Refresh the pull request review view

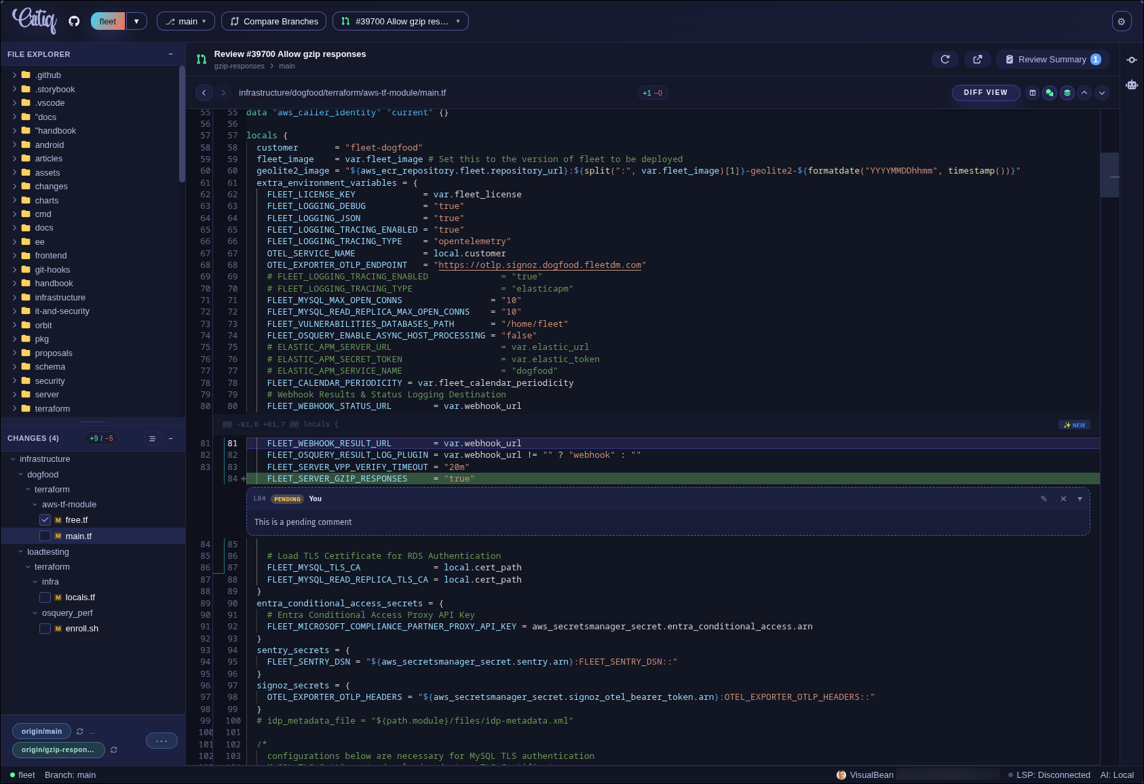point(945,59)
